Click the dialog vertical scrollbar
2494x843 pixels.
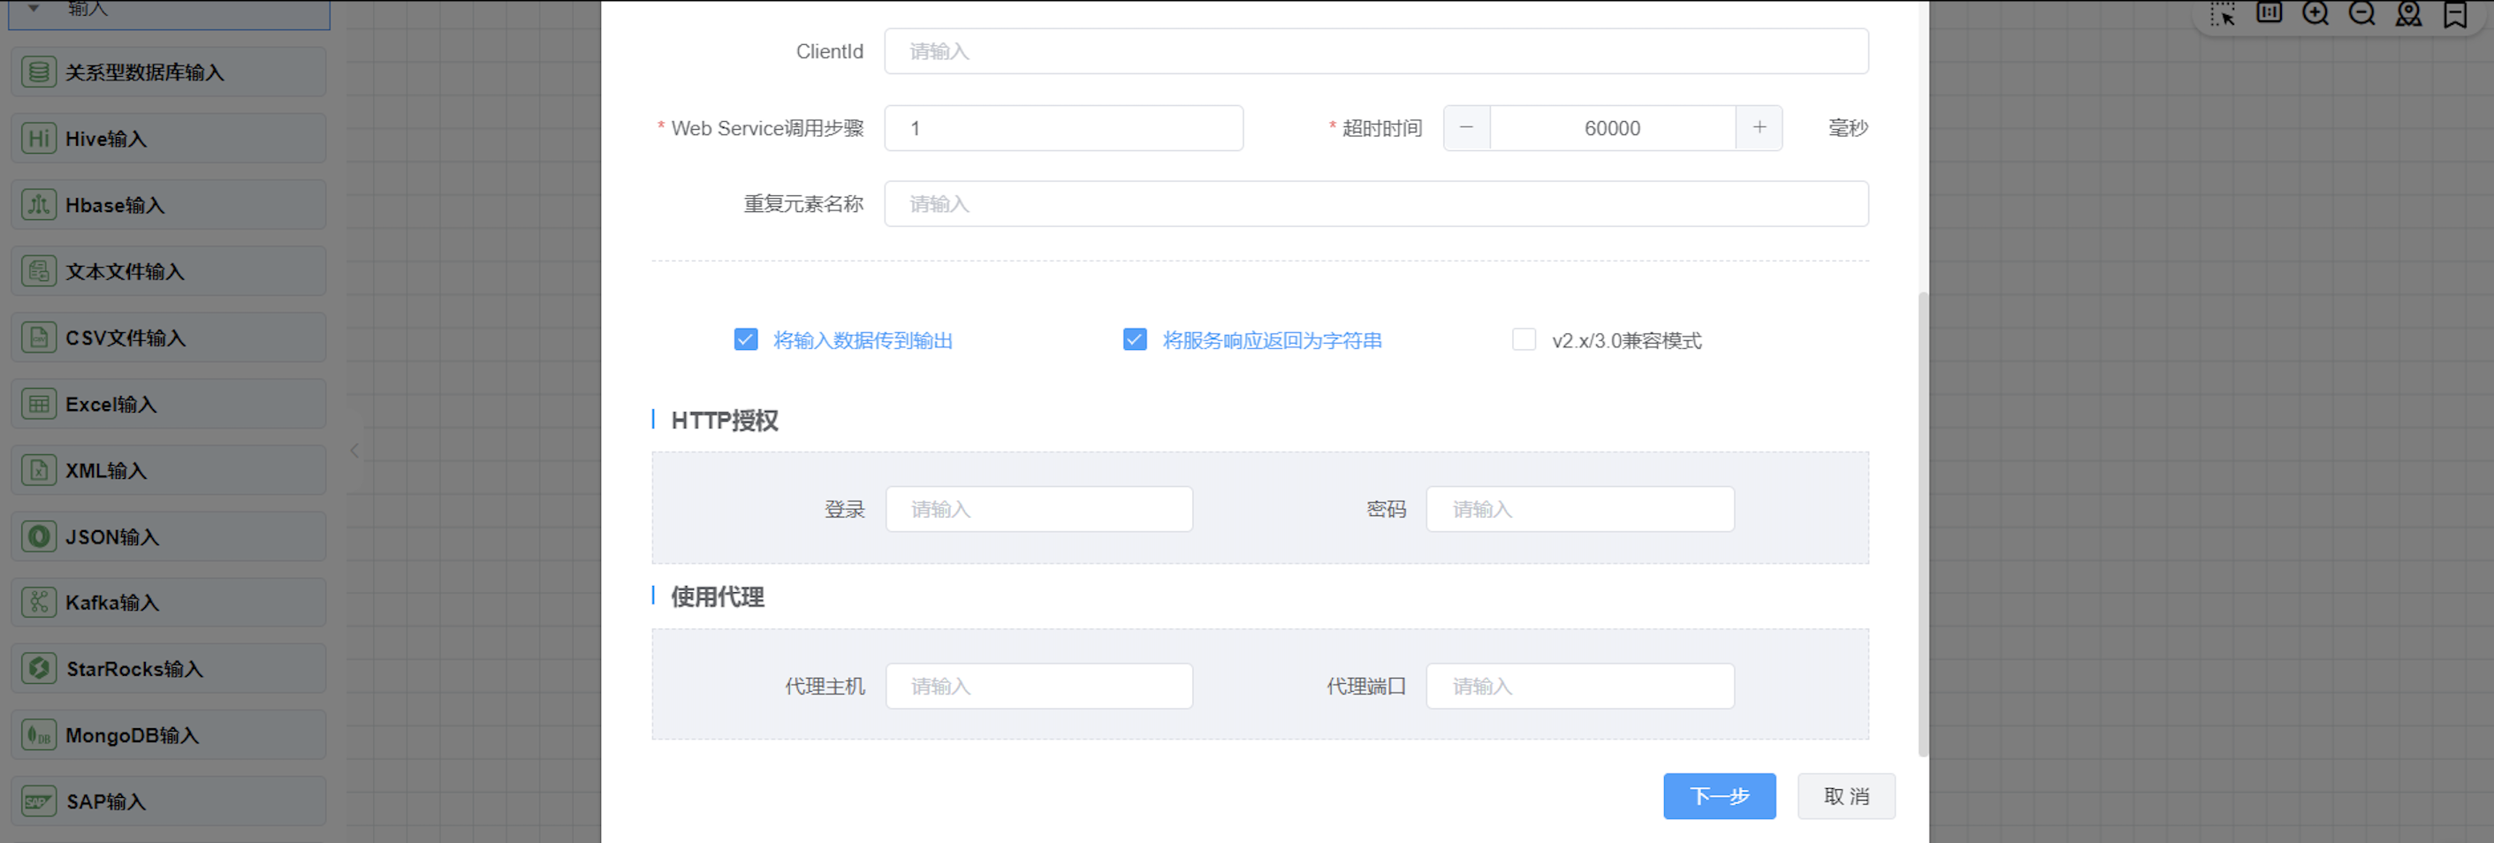(x=1923, y=522)
